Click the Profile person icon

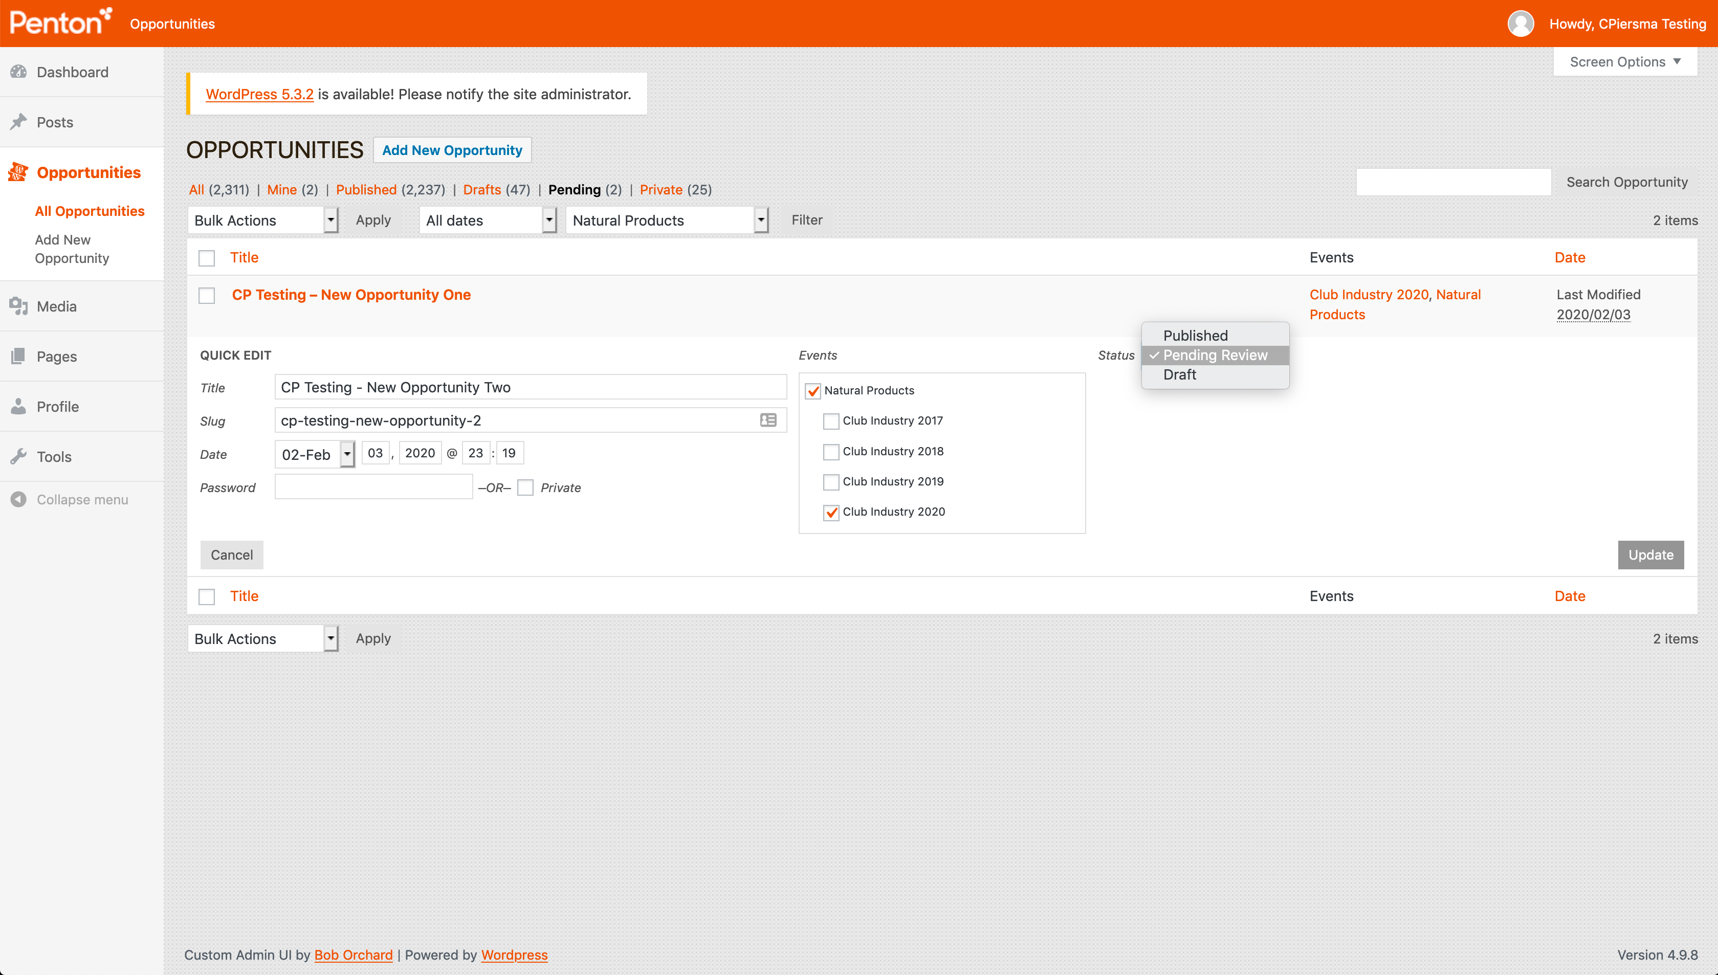(19, 407)
